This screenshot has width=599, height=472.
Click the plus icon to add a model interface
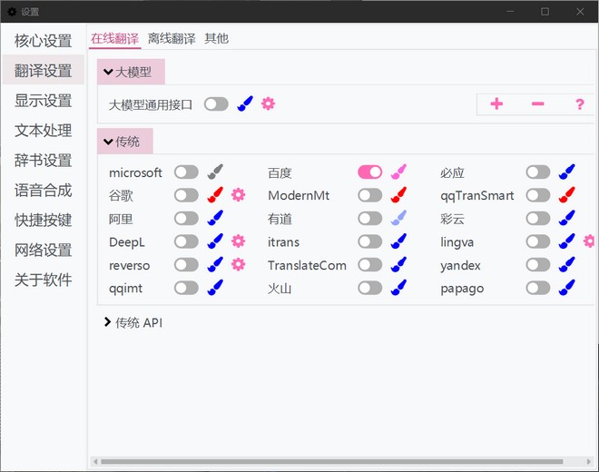[496, 103]
